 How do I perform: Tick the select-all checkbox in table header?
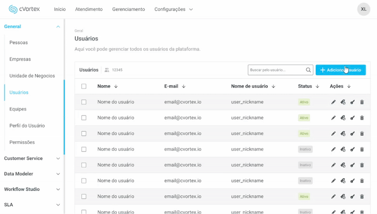coord(84,86)
